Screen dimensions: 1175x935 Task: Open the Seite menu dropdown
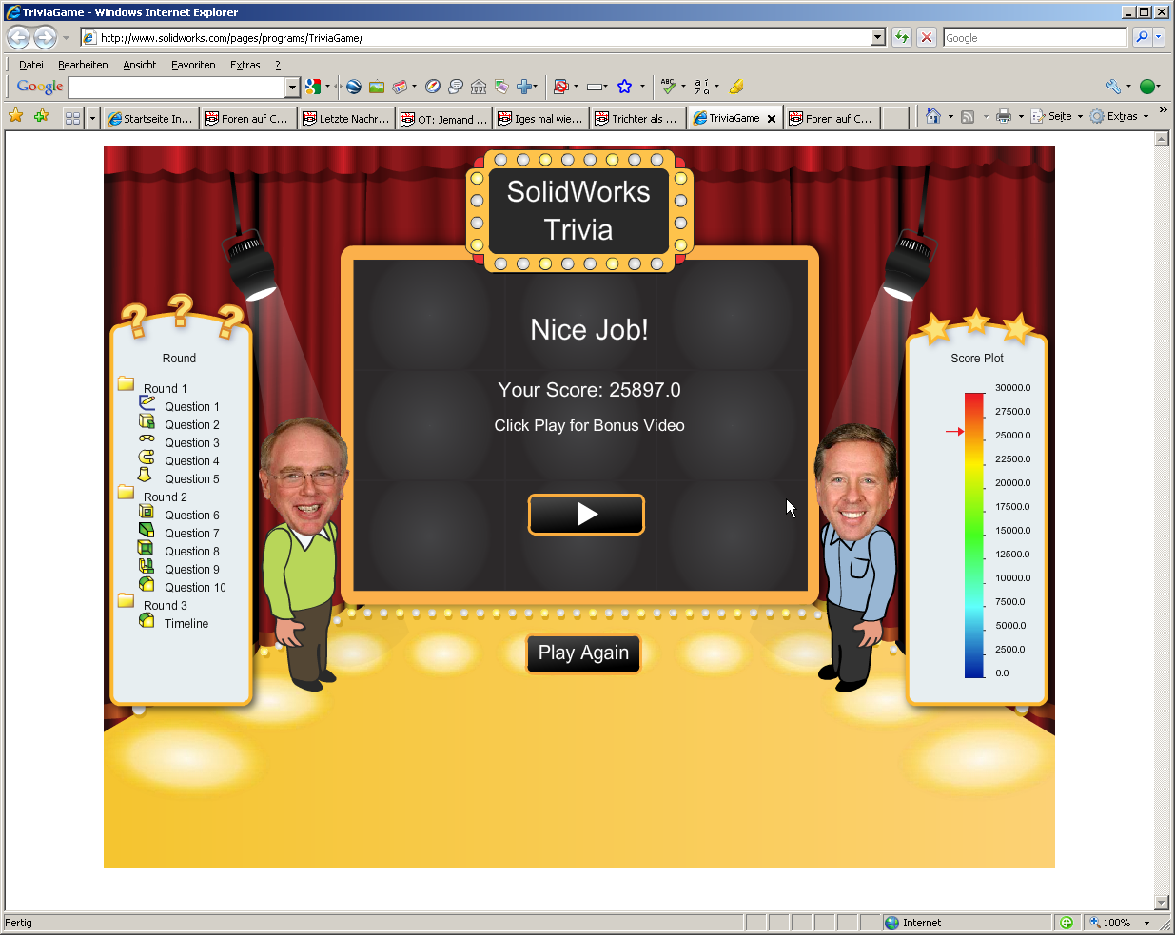pyautogui.click(x=1059, y=116)
